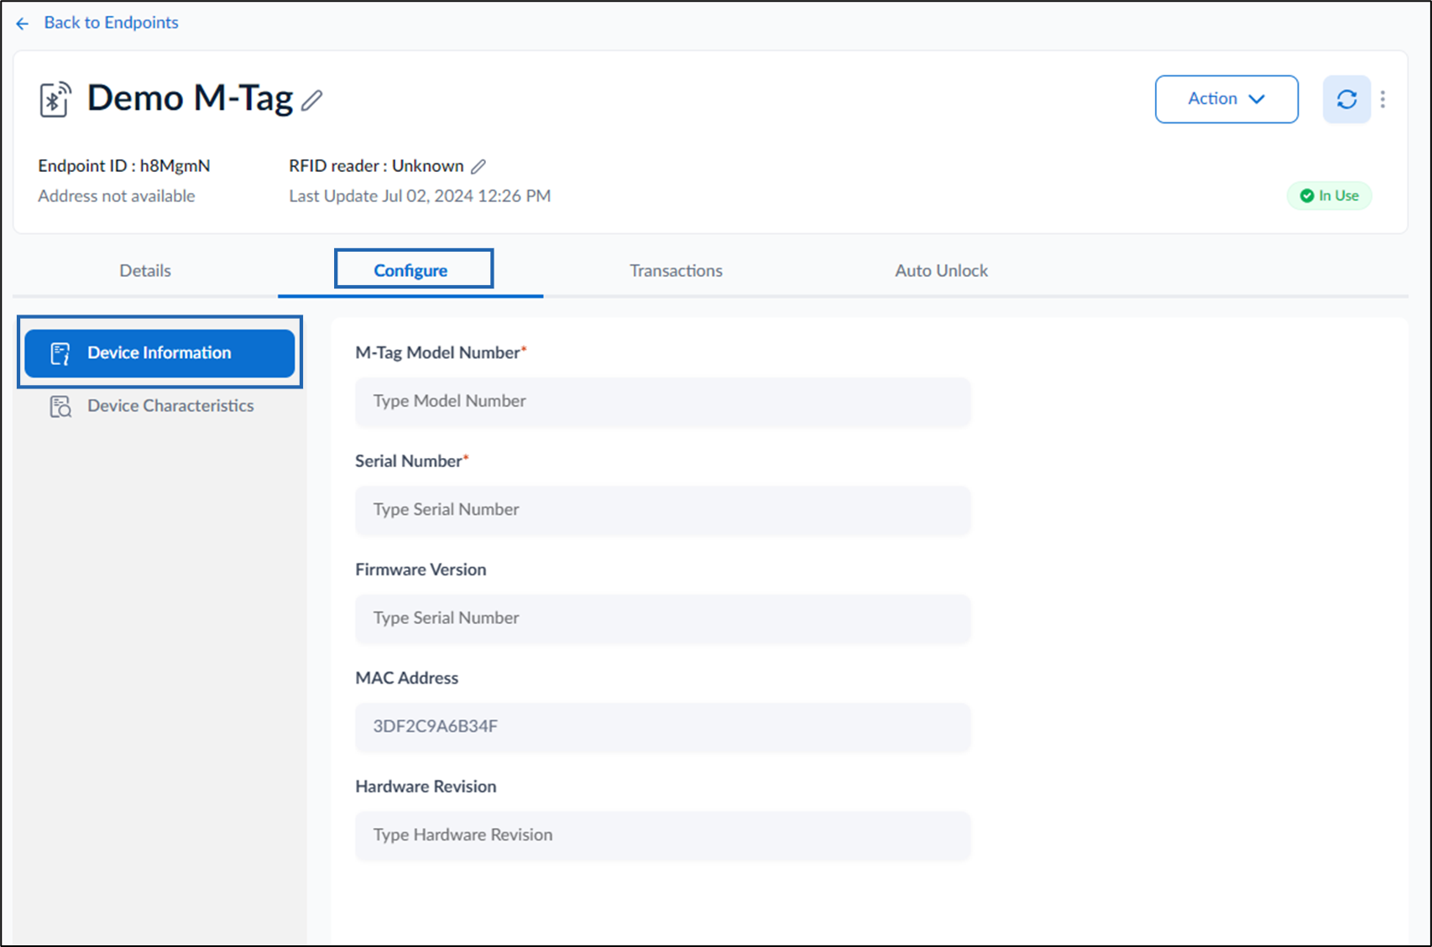Select Device Information in sidebar
The image size is (1432, 947).
159,352
